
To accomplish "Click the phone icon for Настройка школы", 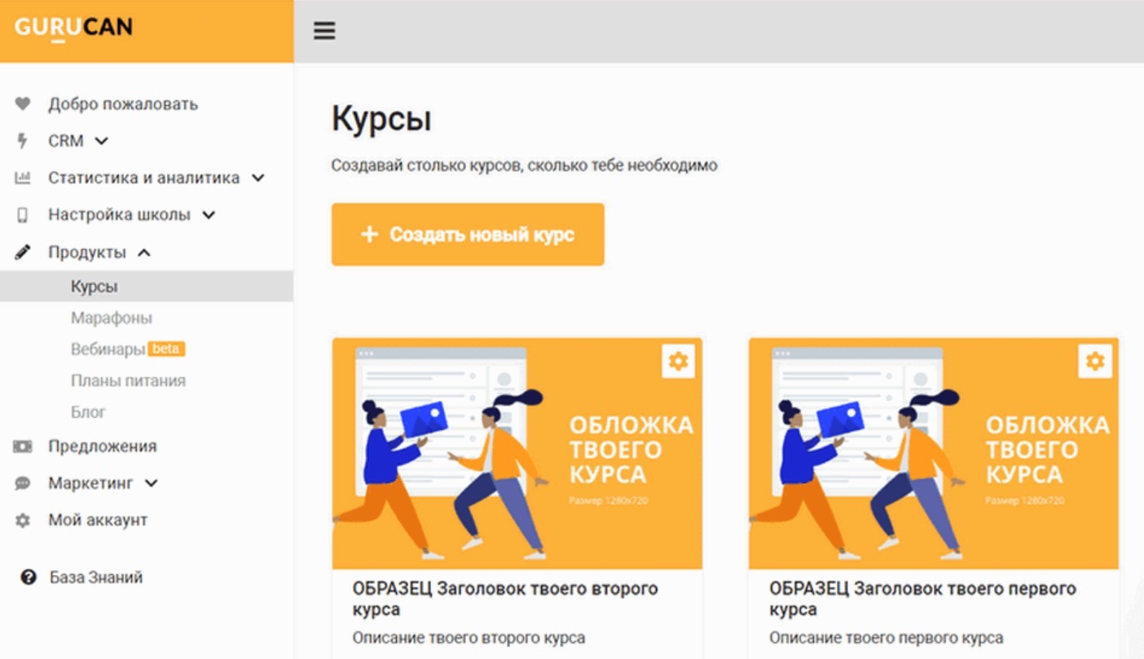I will [23, 215].
